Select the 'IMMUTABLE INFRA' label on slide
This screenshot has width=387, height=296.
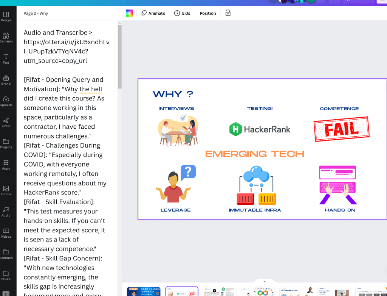pyautogui.click(x=255, y=210)
